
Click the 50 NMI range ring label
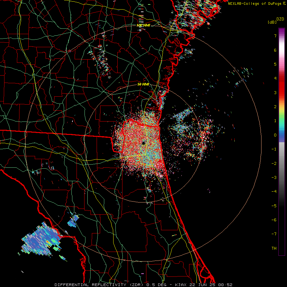tap(143, 85)
